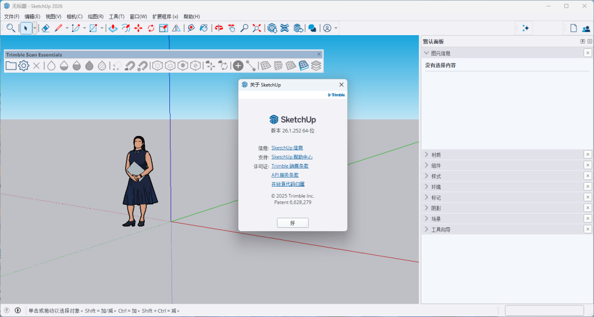Open the 编辑(E) menu
The height and width of the screenshot is (317, 594).
coord(32,17)
